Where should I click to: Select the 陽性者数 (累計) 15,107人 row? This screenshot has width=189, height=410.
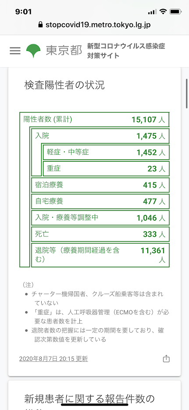tap(95, 120)
